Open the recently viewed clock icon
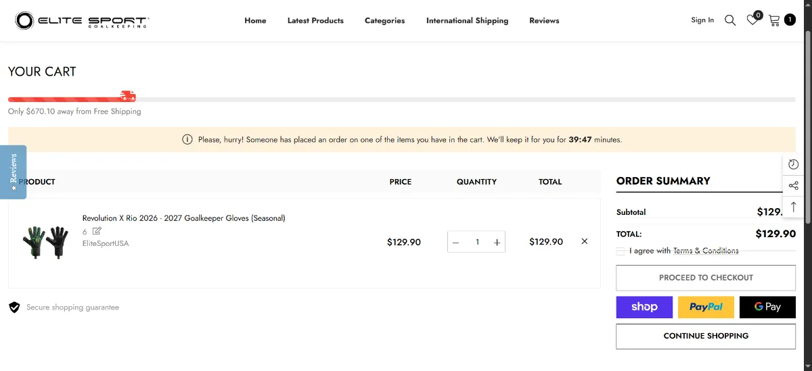 tap(794, 164)
